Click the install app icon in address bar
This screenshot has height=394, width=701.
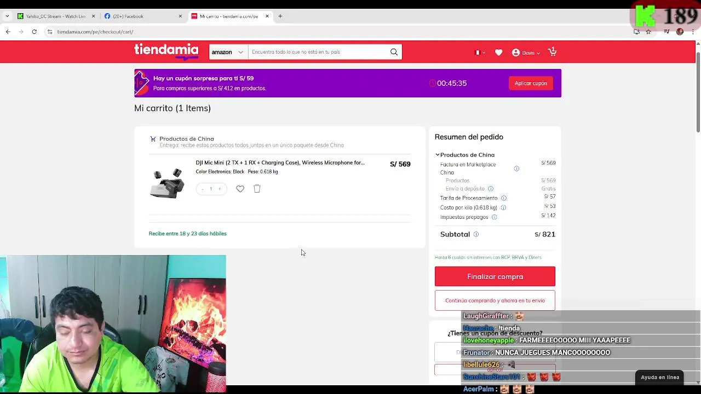[636, 32]
